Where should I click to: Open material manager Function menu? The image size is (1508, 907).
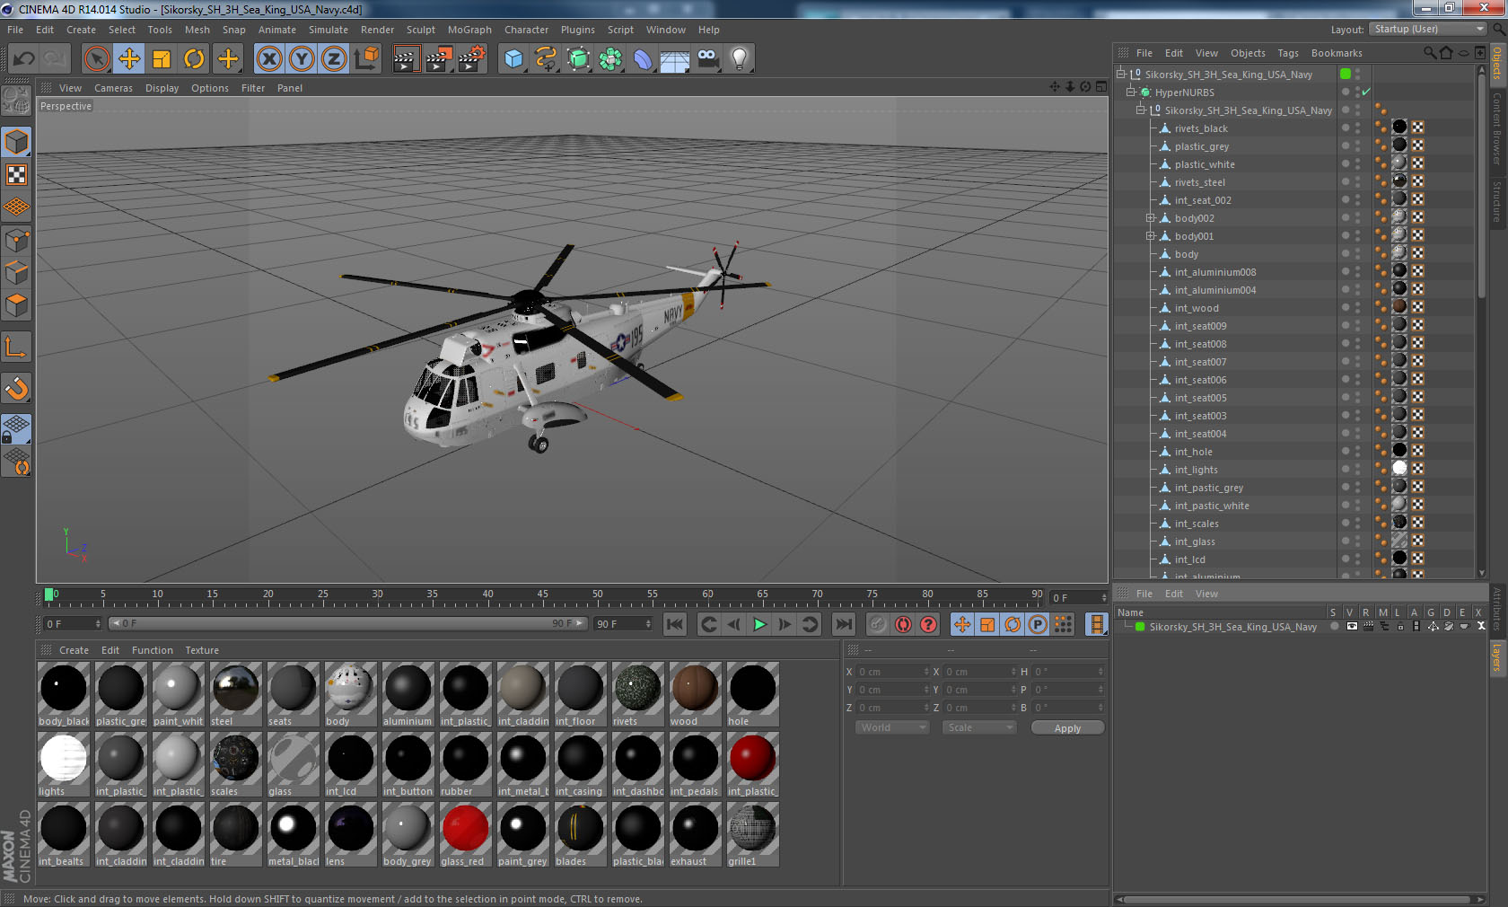tap(153, 650)
